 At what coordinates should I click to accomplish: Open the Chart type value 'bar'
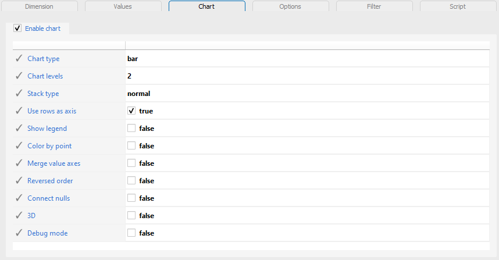pos(307,59)
